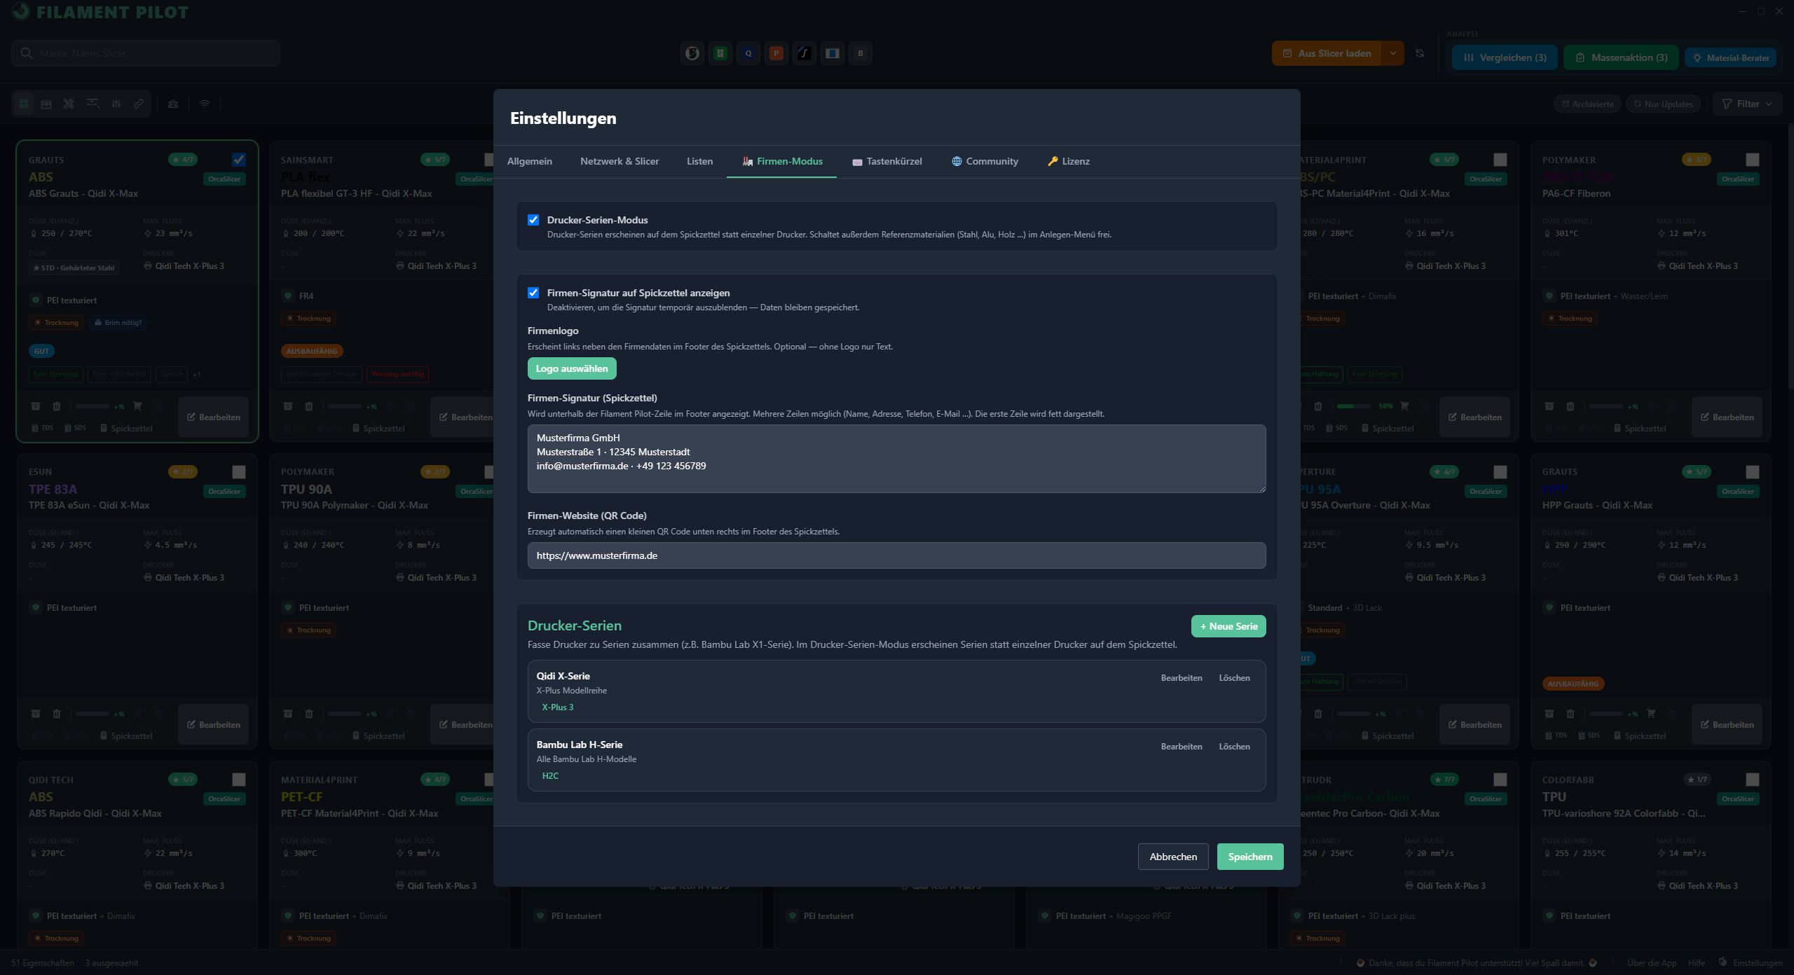The image size is (1794, 975).
Task: Select the ESUN TPE 83A card checkbox
Action: pos(239,472)
